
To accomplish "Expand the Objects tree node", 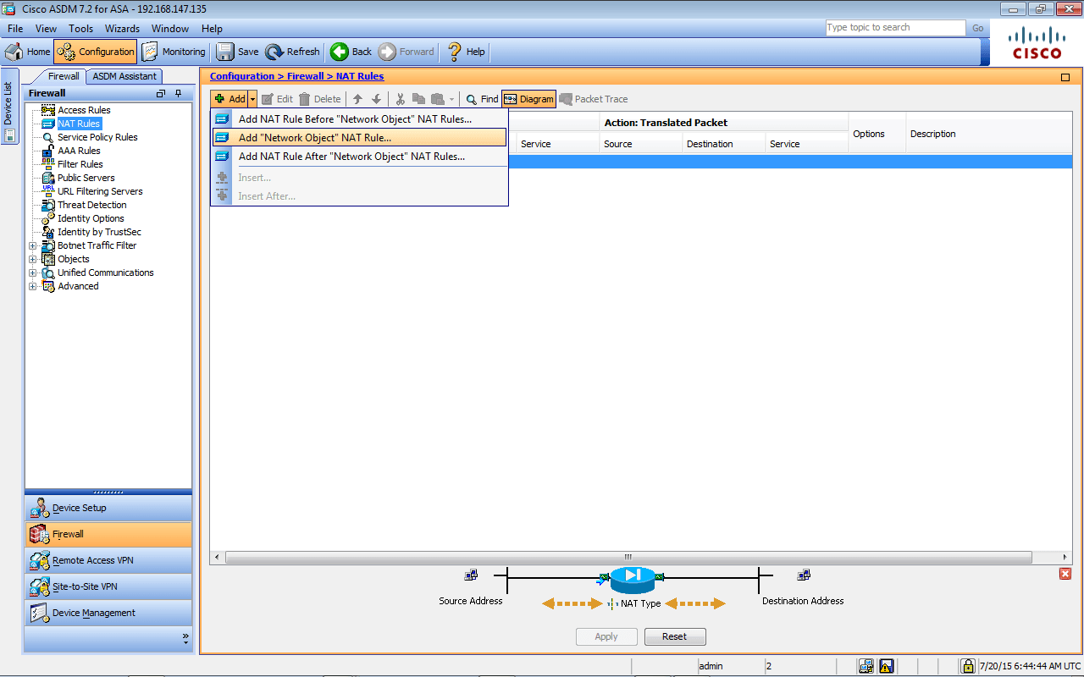I will pos(33,260).
